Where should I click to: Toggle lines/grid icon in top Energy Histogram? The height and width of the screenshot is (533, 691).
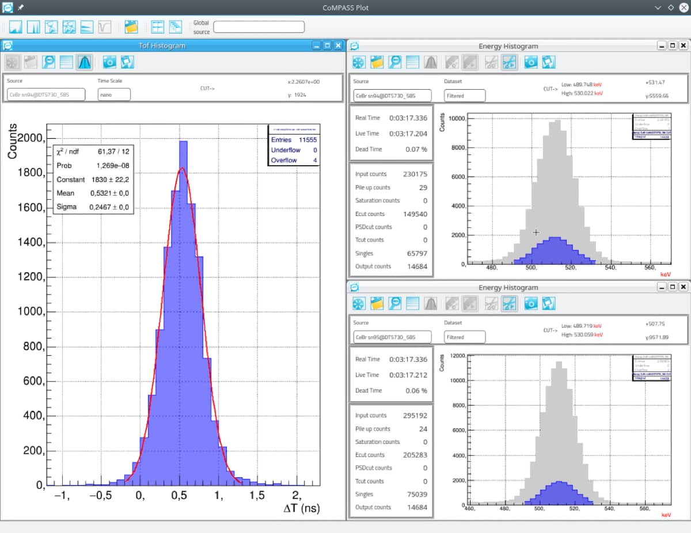412,62
